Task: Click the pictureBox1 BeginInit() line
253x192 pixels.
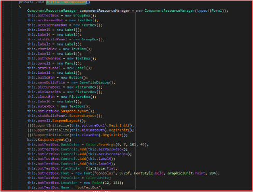Action: (80, 125)
